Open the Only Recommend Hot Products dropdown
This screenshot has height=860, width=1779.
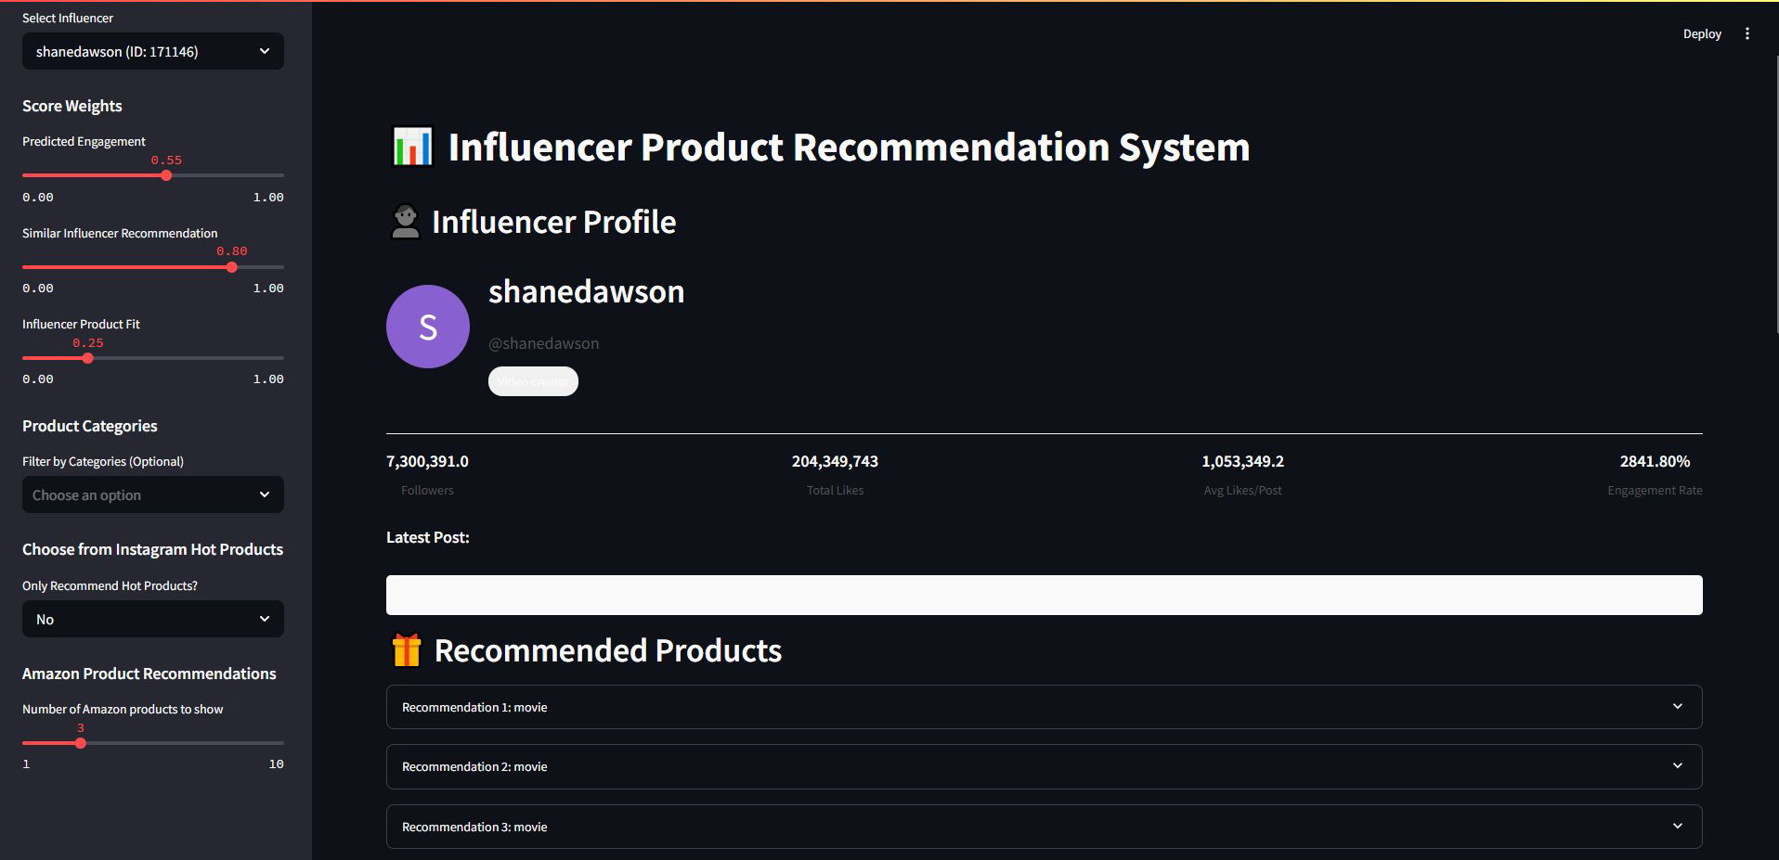click(153, 619)
